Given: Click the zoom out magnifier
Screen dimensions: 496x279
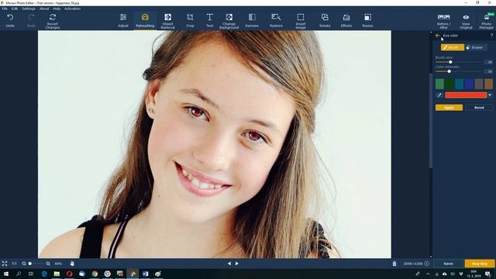Looking at the screenshot, I should (x=24, y=263).
